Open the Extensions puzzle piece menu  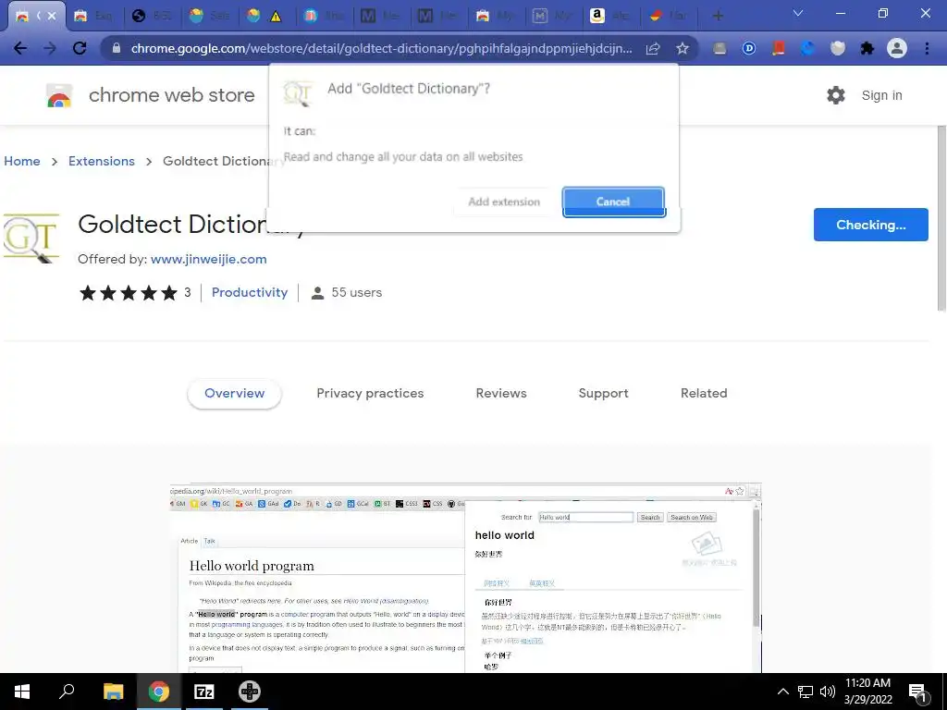click(x=867, y=48)
